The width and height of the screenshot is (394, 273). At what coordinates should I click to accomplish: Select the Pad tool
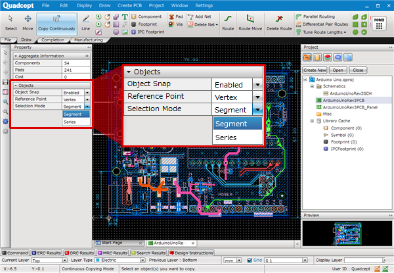coord(176,16)
